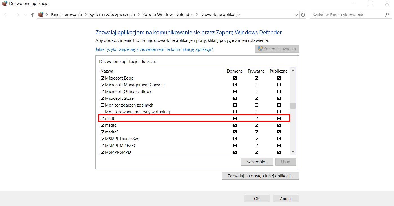394x206 pixels.
Task: Minimize the Dozwolone aplikacje window
Action: click(354, 4)
